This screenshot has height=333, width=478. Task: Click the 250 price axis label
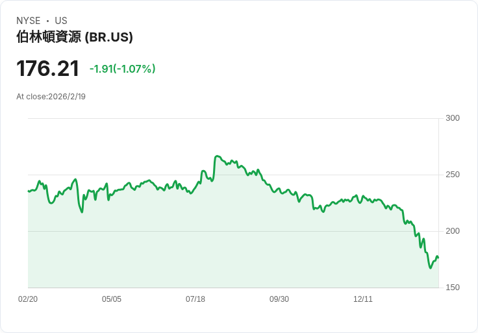click(453, 175)
